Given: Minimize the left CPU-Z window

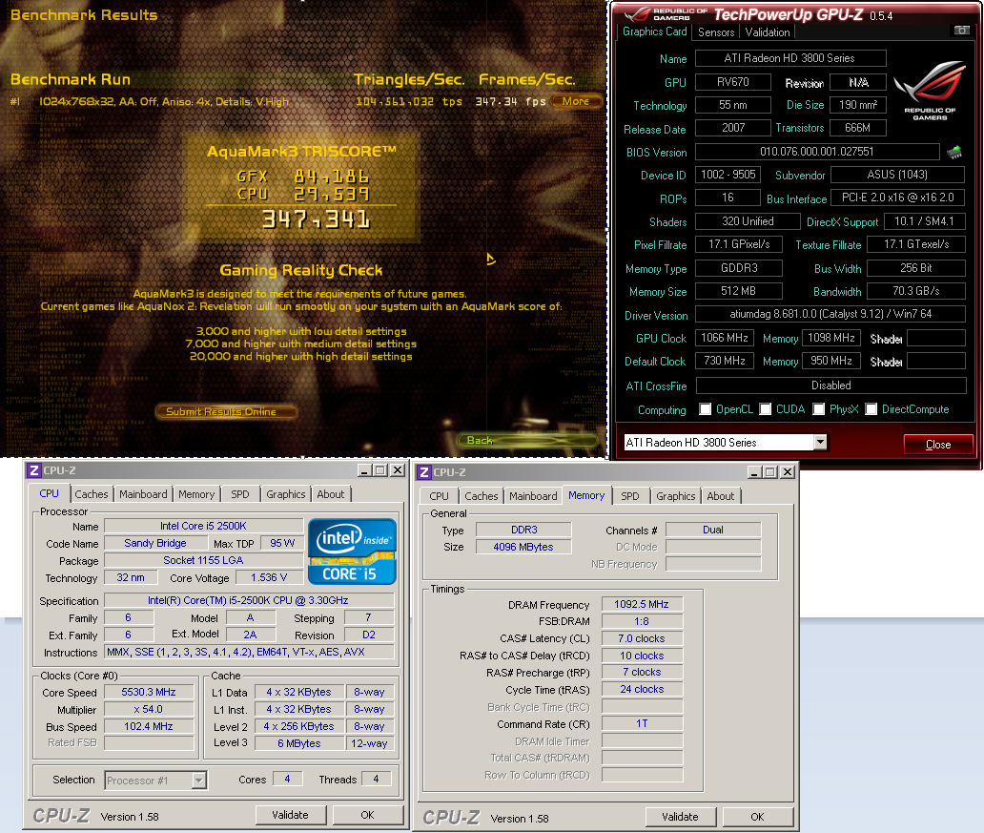Looking at the screenshot, I should click(364, 470).
